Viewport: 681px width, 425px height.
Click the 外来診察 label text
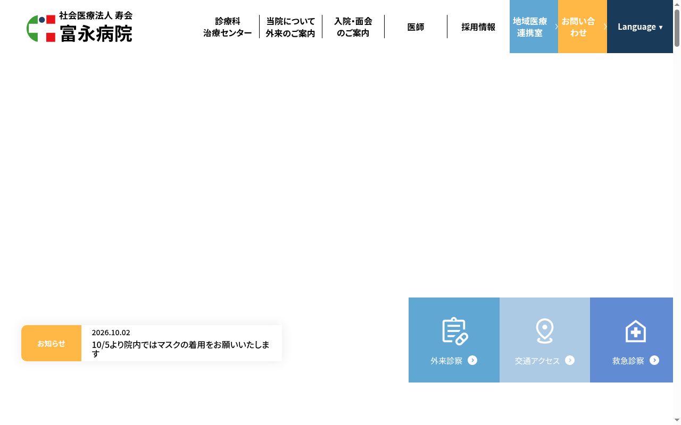[446, 361]
